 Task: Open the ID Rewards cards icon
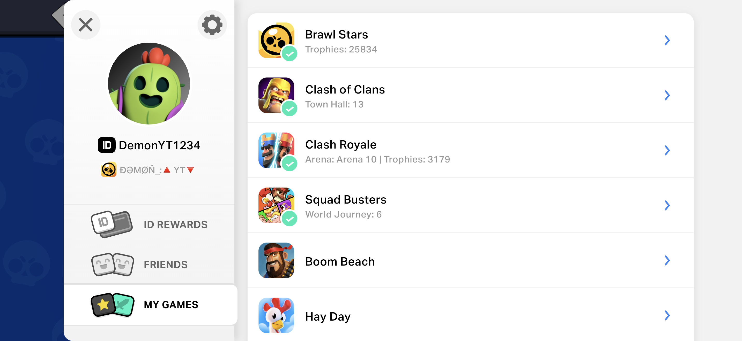pos(112,224)
